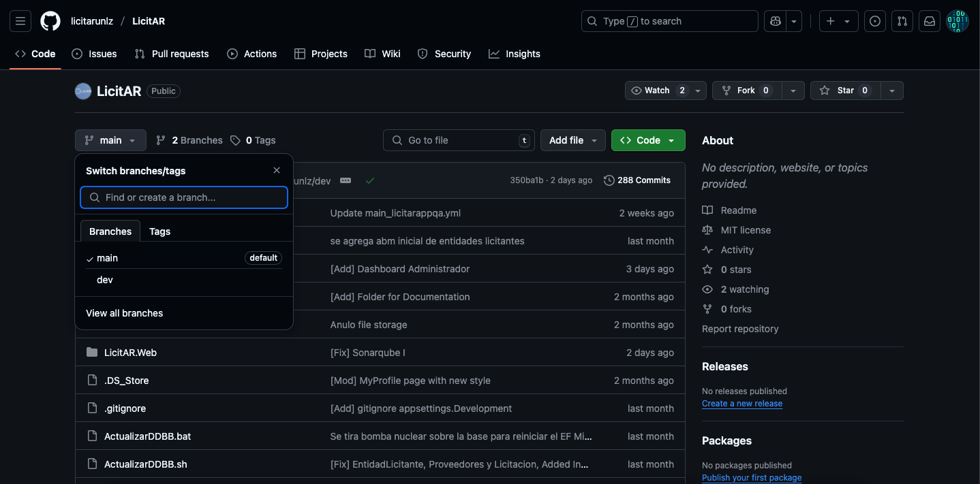Open the Pull requests tab

172,54
